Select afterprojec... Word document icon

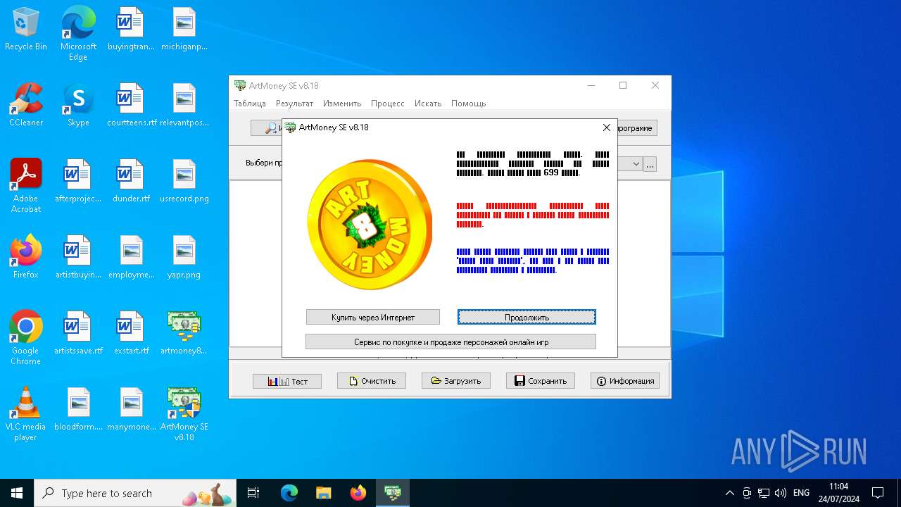tap(78, 181)
